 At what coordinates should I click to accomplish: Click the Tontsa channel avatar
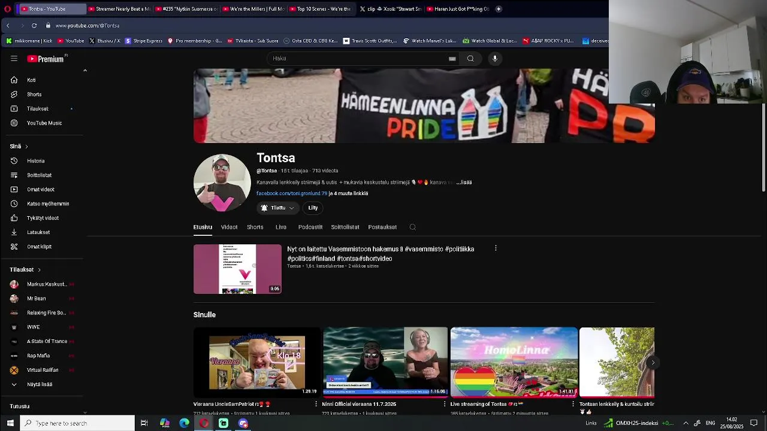tap(222, 183)
